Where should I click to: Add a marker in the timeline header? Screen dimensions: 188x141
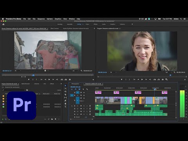tap(83, 89)
